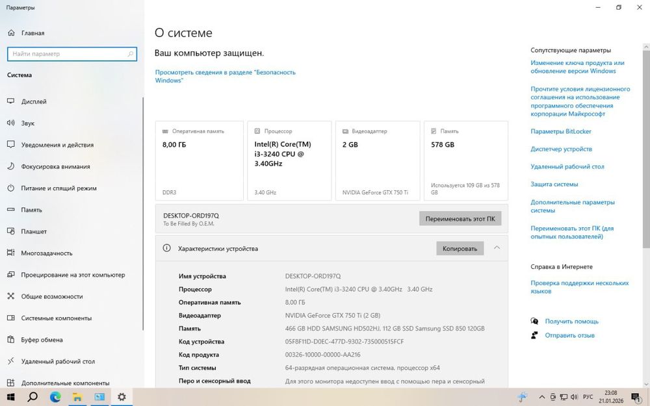Open Дополнительные параметры системы link
Viewport: 650px width, 406px height.
click(573, 207)
